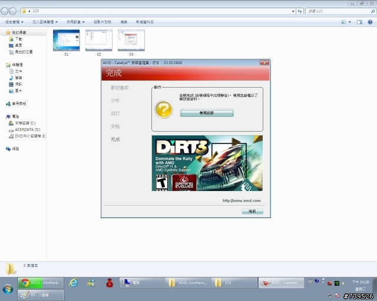Launch Internet Explorer from the taskbar
Image resolution: width=377 pixels, height=301 pixels.
[x=73, y=283]
